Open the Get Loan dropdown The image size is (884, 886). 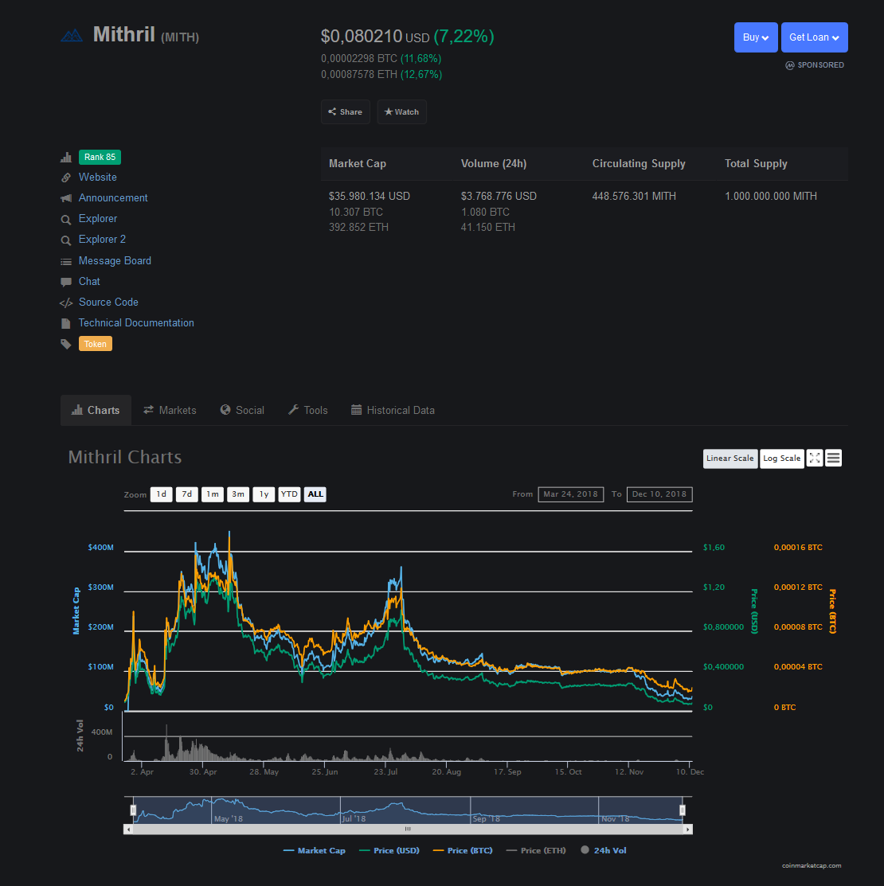815,37
